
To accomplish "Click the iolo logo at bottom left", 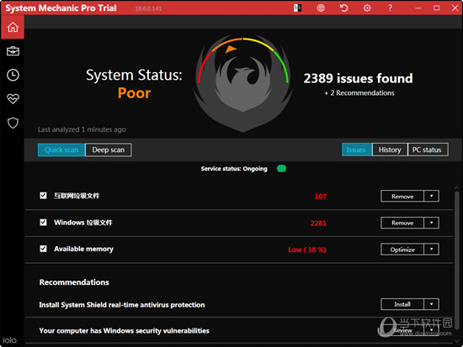I will [9, 340].
